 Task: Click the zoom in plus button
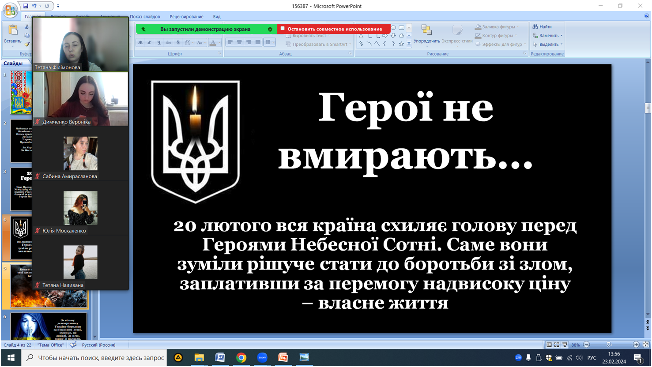pos(636,345)
